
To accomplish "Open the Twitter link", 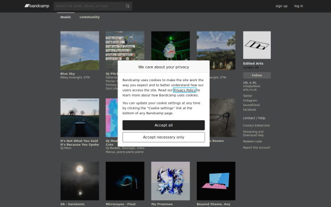I will [248, 96].
